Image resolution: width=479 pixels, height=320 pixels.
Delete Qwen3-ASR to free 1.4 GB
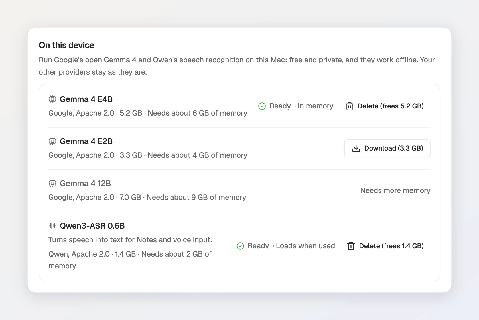385,246
